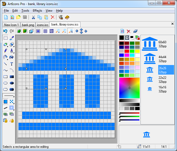Click inside the rainbow color spectrum
This screenshot has height=151, width=177.
tap(129, 88)
